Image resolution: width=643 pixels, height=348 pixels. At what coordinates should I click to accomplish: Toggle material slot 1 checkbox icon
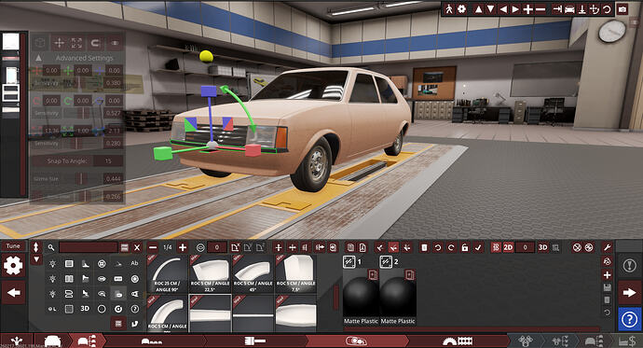(349, 261)
